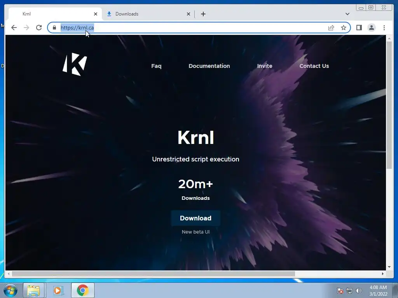The height and width of the screenshot is (298, 398).
Task: Expand the tab search chevron
Action: click(347, 14)
